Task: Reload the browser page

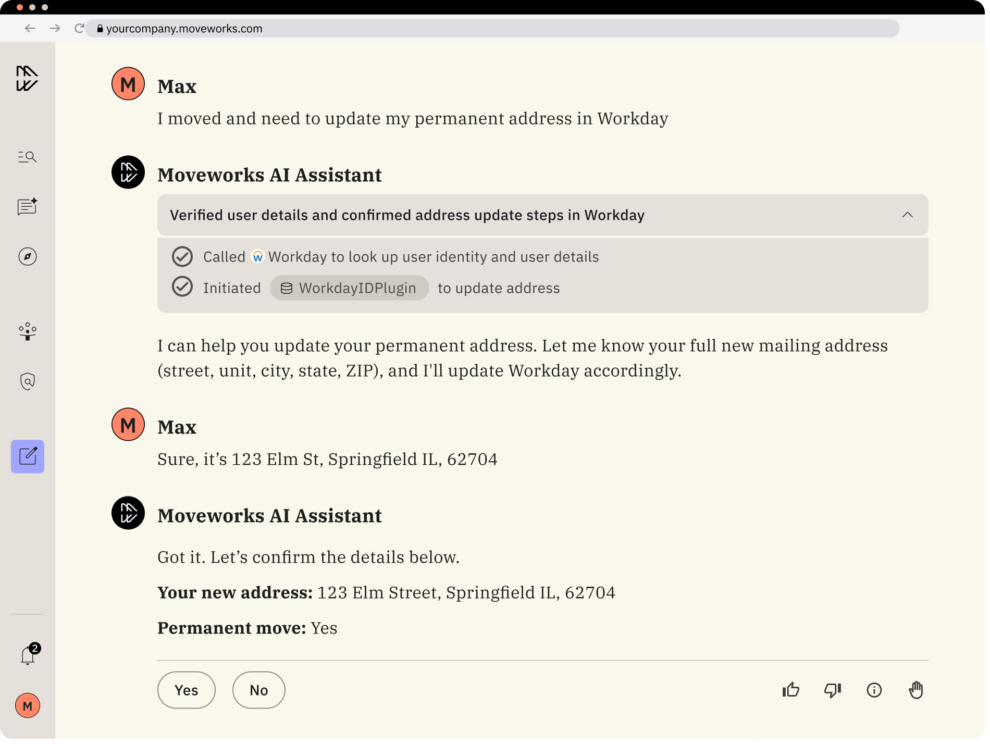Action: pyautogui.click(x=79, y=28)
